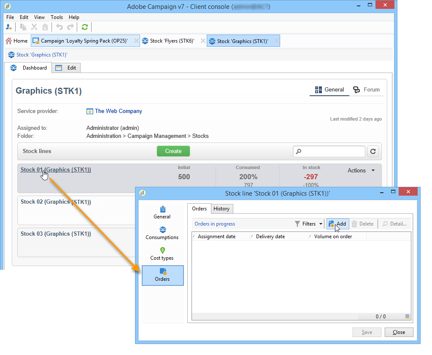432x355 pixels.
Task: Select the Stock 'Graphics (STK1)' tab
Action: click(x=243, y=41)
